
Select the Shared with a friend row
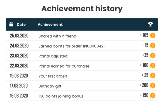point(82,36)
